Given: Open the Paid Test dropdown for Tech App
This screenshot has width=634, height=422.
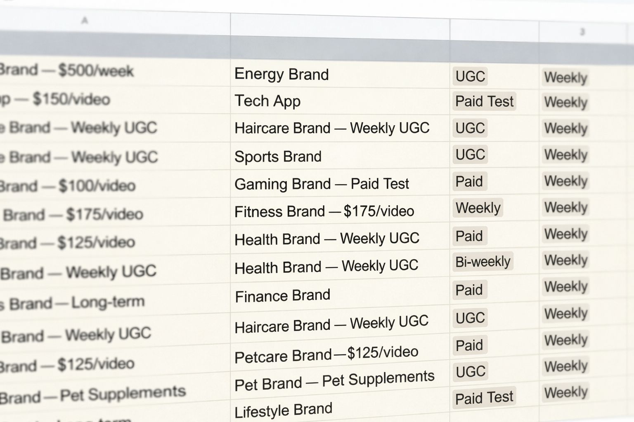Looking at the screenshot, I should tap(484, 101).
